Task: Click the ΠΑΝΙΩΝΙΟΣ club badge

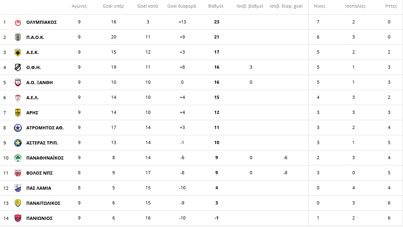Action: [17, 218]
